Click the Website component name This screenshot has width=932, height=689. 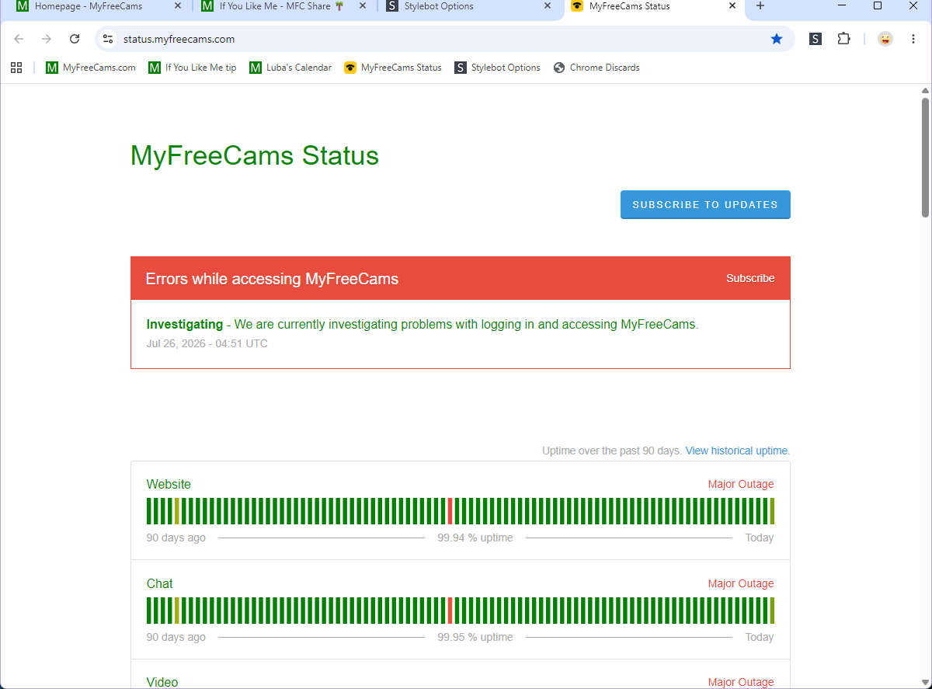(x=169, y=484)
